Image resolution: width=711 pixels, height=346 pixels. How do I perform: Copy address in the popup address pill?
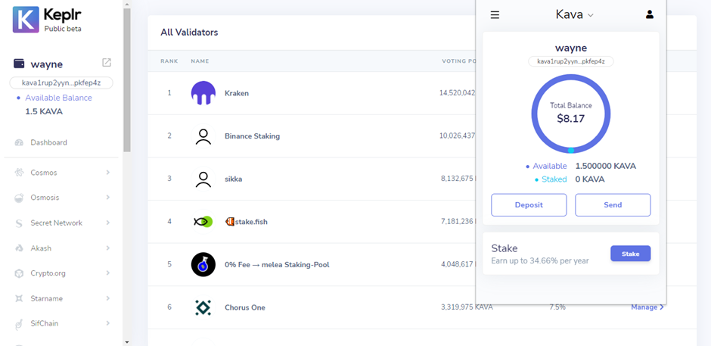(571, 61)
